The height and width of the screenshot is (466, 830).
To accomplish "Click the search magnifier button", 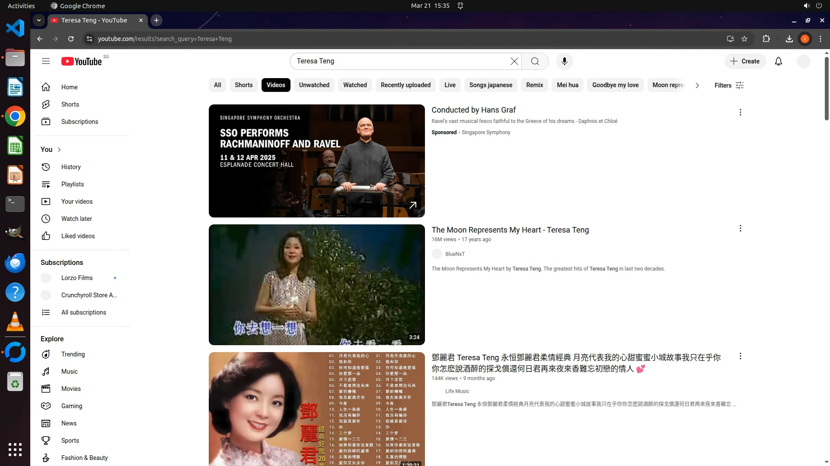I will pos(535,61).
